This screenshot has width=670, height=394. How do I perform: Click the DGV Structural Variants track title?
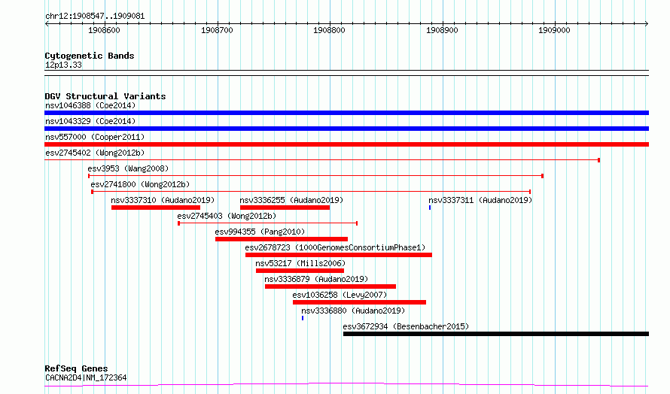click(x=105, y=96)
